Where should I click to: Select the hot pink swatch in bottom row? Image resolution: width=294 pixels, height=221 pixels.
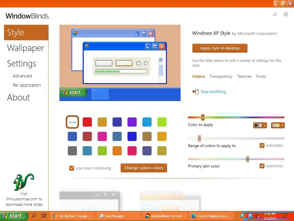click(x=132, y=151)
